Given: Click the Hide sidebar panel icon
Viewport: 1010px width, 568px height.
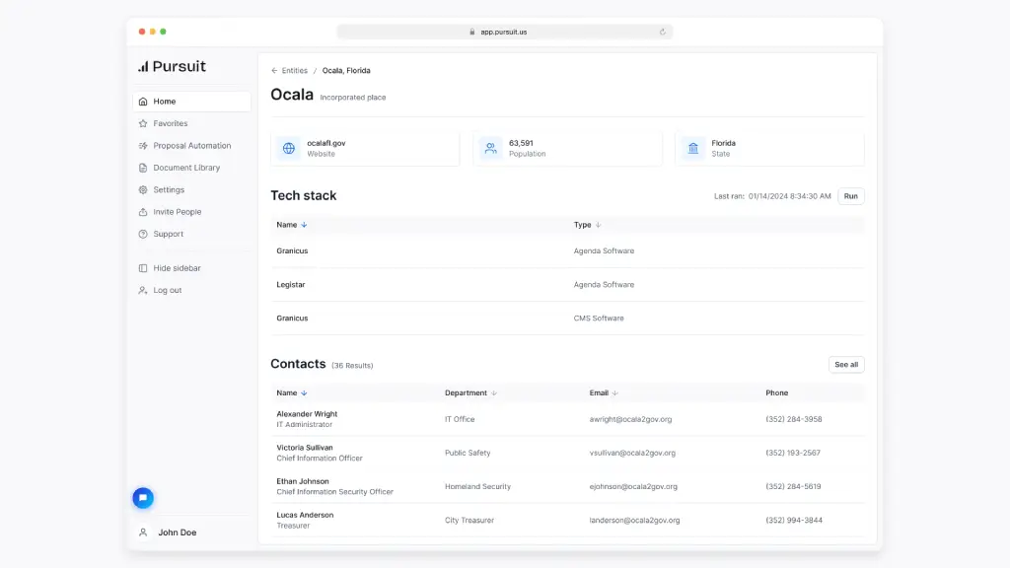Looking at the screenshot, I should 143,268.
